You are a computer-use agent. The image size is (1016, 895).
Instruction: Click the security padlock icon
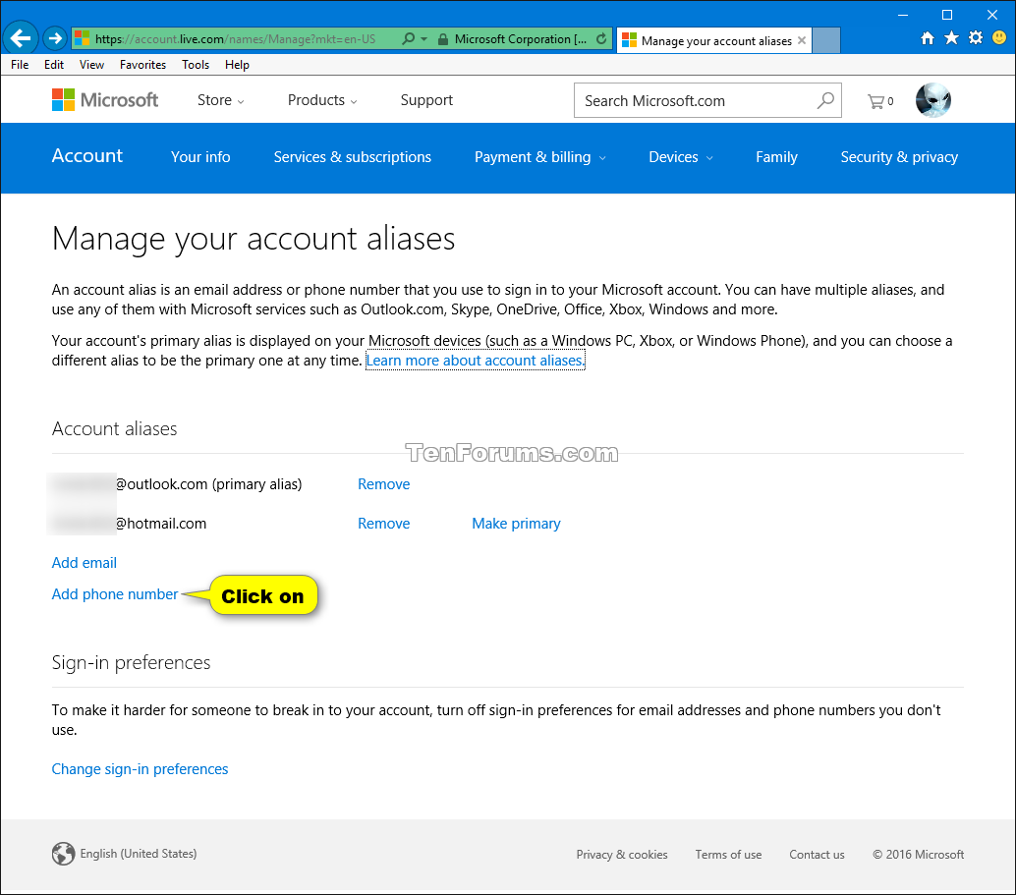[443, 39]
